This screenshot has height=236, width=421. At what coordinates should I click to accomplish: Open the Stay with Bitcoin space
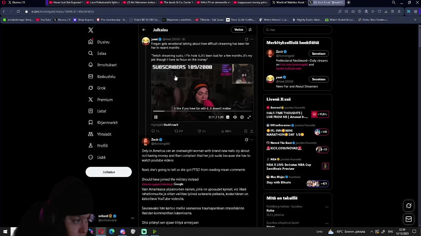tap(297, 180)
